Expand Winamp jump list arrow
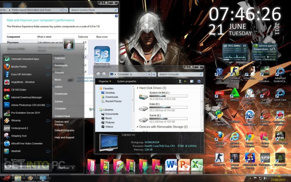This screenshot has width=291, height=182. 48,121
